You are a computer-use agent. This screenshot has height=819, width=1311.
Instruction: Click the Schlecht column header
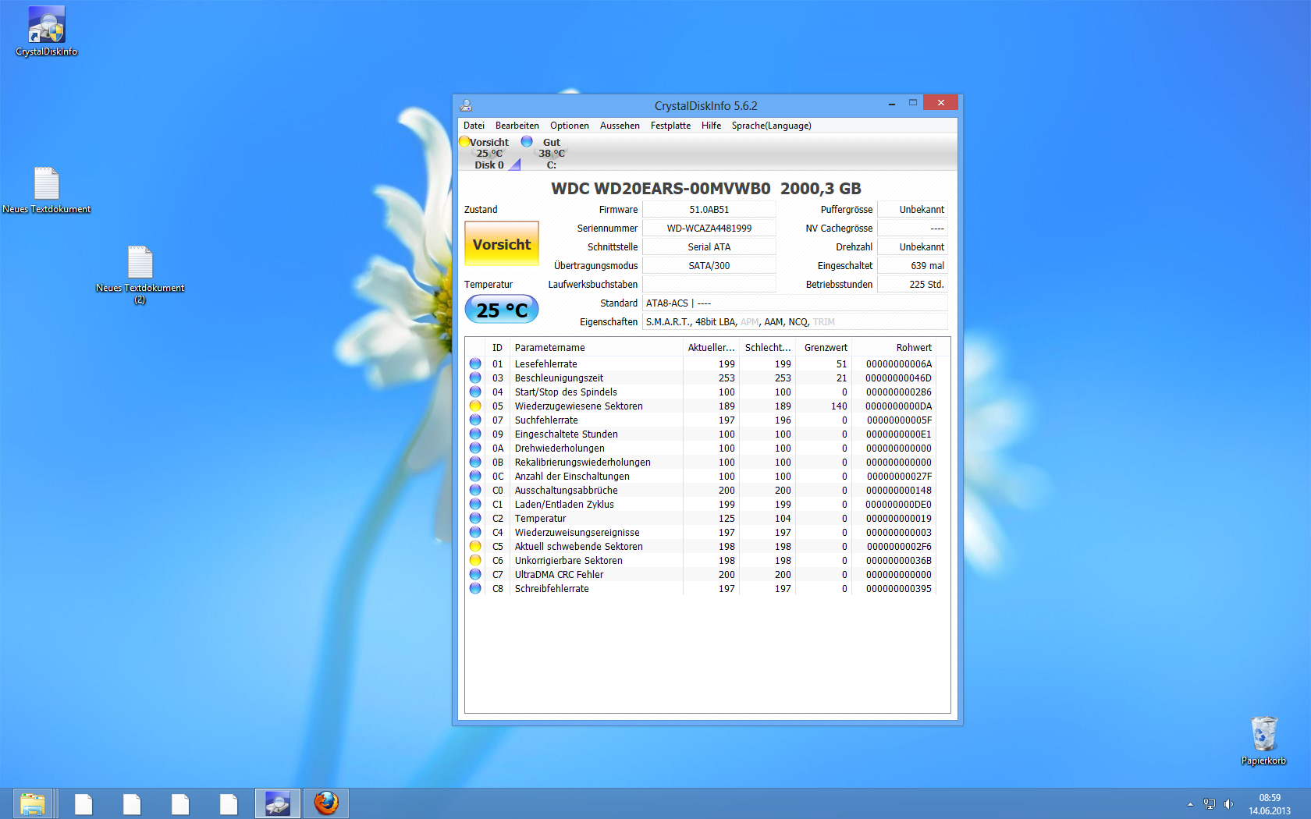coord(767,348)
